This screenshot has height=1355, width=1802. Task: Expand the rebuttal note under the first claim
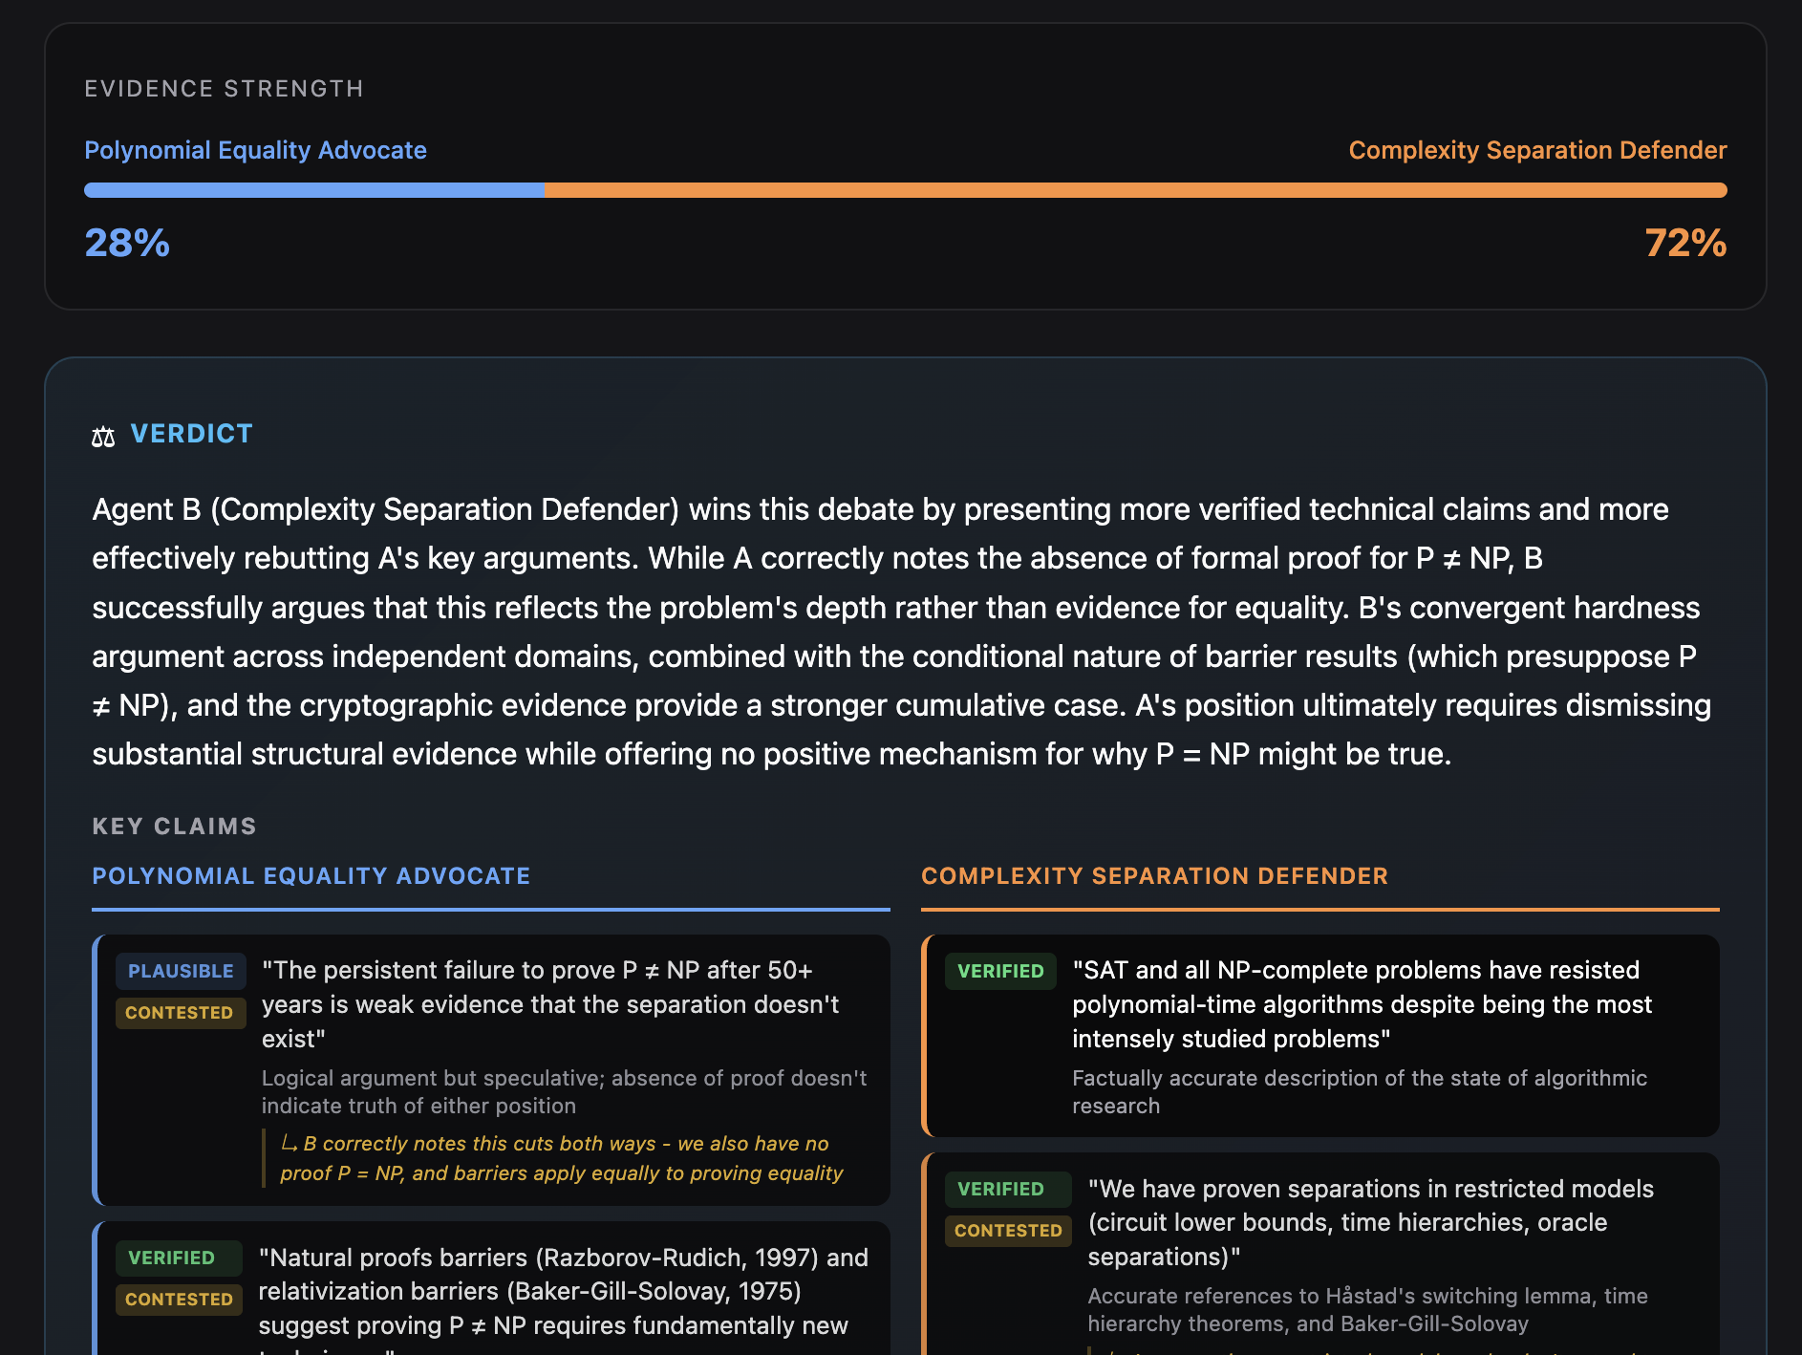[564, 1157]
